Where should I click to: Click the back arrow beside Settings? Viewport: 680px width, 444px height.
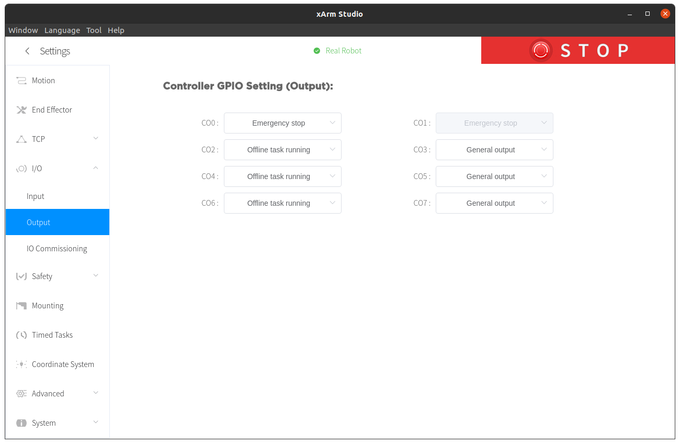click(x=27, y=51)
